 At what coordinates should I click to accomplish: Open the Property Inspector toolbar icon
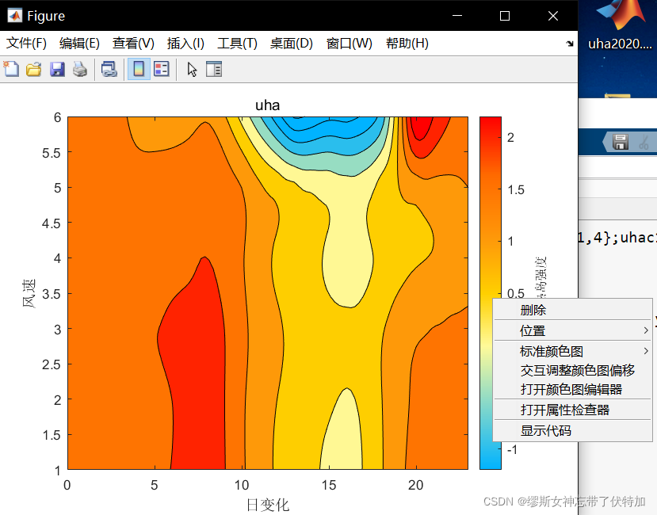[x=214, y=69]
